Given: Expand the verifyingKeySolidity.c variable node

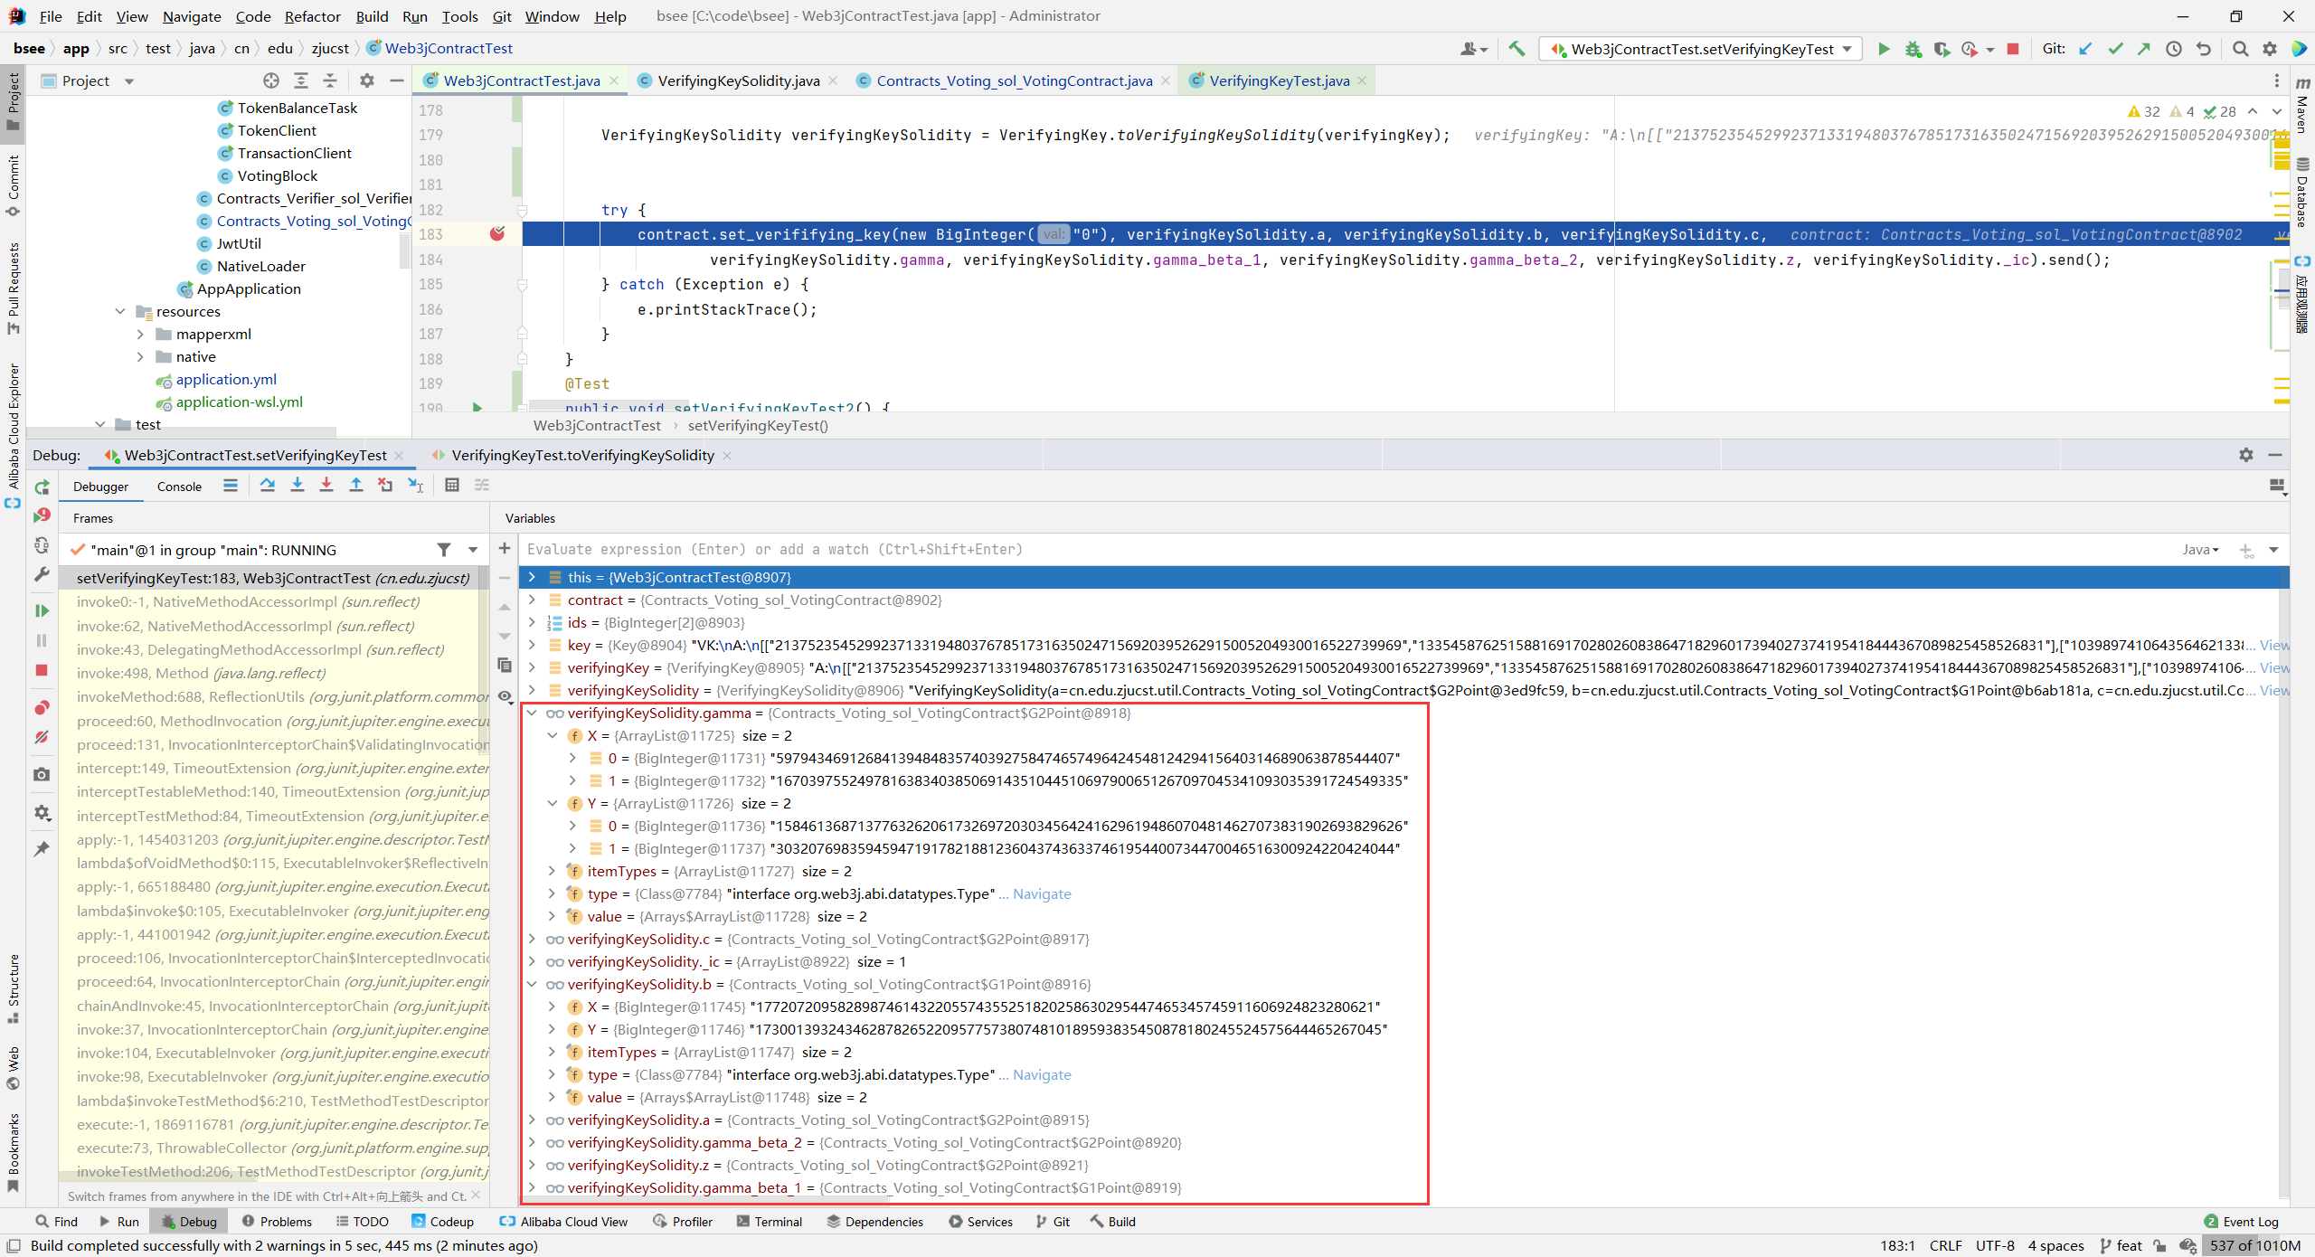Looking at the screenshot, I should (x=533, y=940).
